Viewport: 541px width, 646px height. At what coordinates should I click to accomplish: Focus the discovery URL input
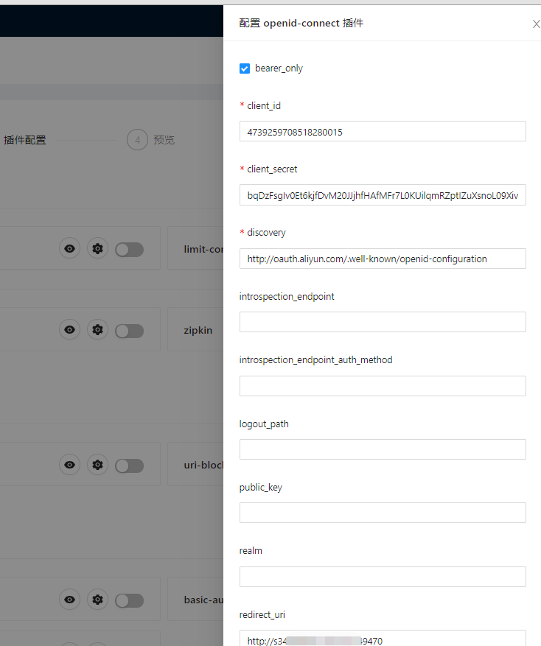[382, 259]
